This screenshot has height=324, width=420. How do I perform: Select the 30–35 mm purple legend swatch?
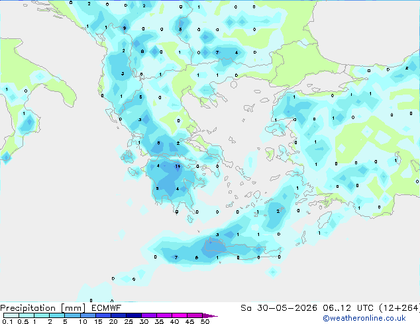pyautogui.click(x=149, y=315)
